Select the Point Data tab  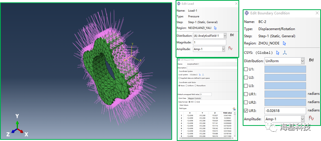pyautogui.click(x=182, y=98)
